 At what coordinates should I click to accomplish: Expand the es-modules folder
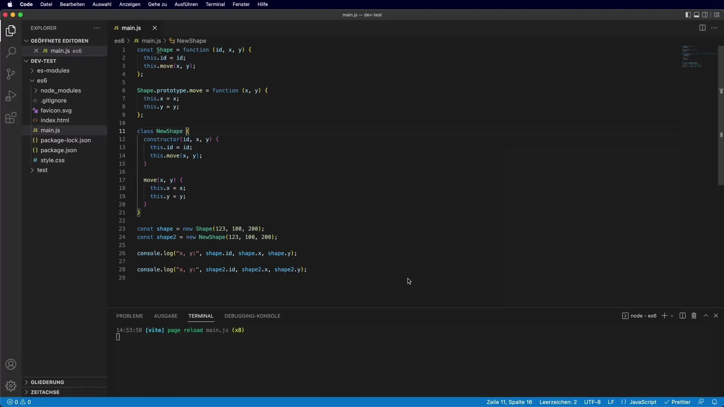click(53, 70)
